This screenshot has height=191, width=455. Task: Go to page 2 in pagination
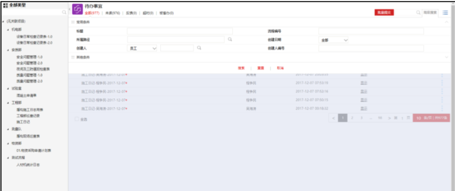[352, 118]
